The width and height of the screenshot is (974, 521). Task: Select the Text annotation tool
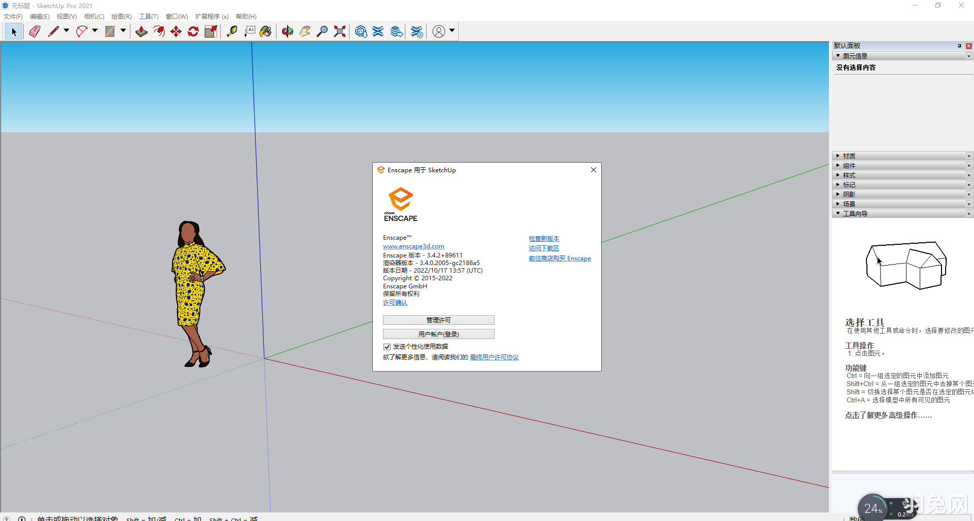coord(249,31)
